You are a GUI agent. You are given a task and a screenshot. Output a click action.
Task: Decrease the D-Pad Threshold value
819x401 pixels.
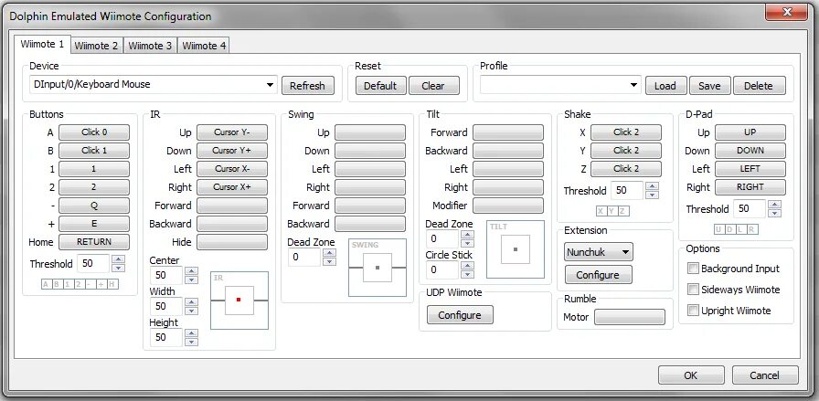coord(775,213)
